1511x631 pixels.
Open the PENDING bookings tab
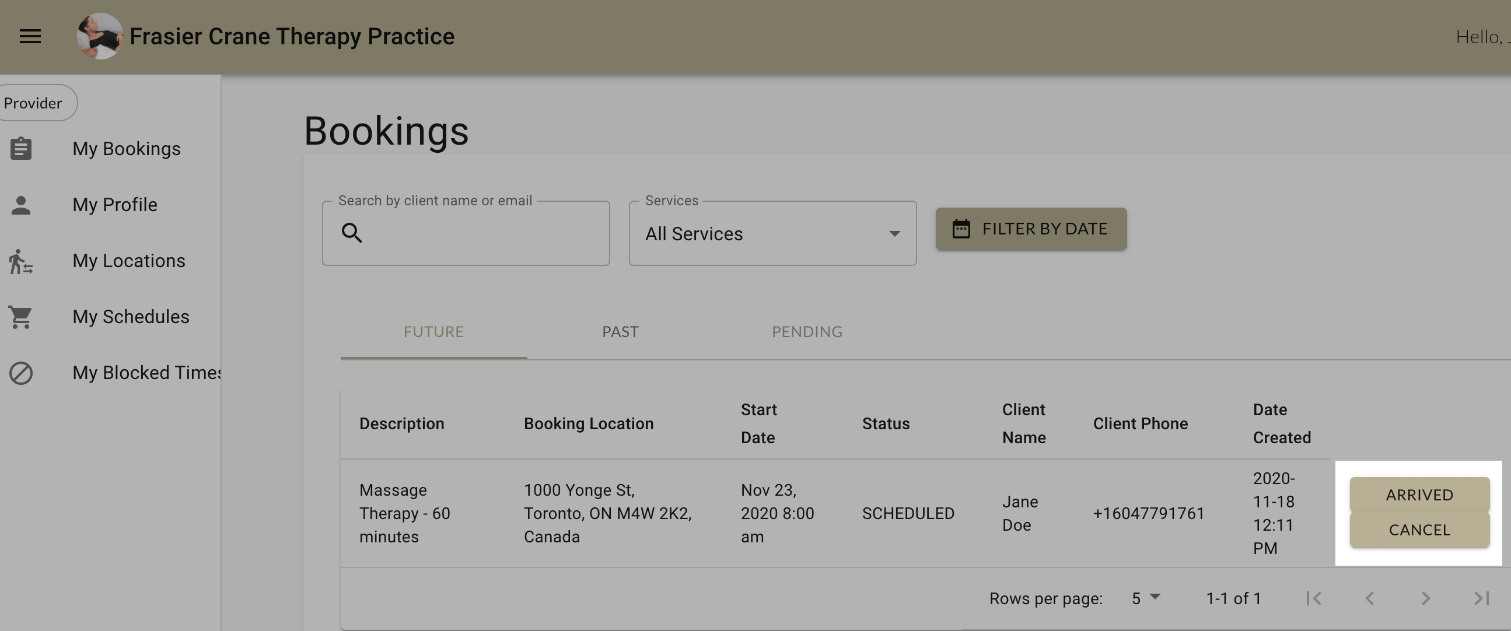[807, 331]
